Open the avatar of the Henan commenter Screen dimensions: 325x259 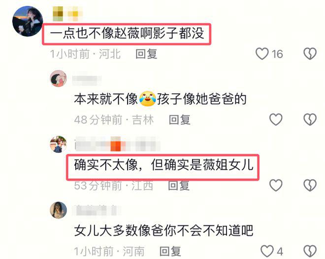coord(59,210)
